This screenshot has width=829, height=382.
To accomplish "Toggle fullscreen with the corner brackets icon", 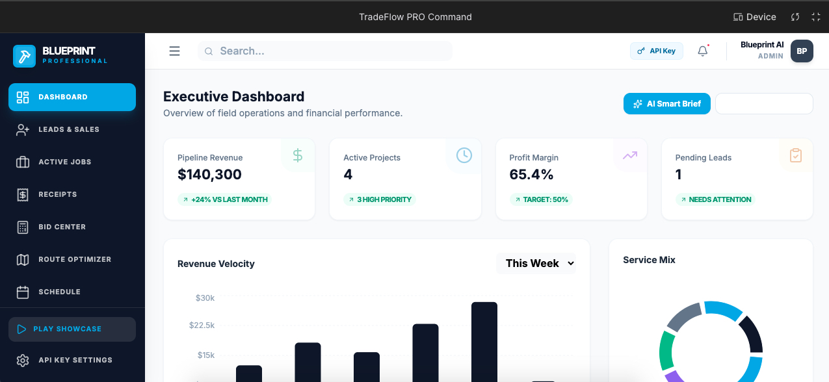I will tap(815, 17).
